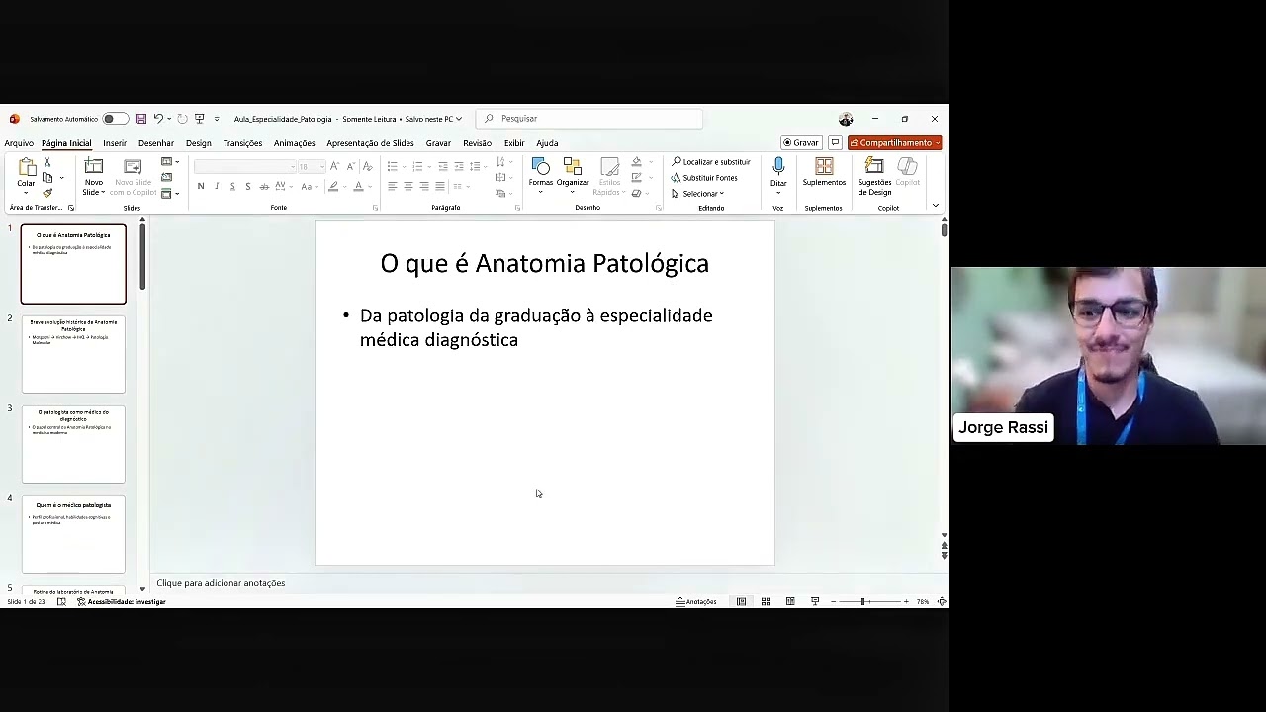The height and width of the screenshot is (712, 1266).
Task: Switch to Reading view icon
Action: pyautogui.click(x=790, y=602)
